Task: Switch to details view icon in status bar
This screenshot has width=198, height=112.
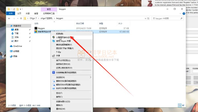Action: pyautogui.click(x=180, y=105)
